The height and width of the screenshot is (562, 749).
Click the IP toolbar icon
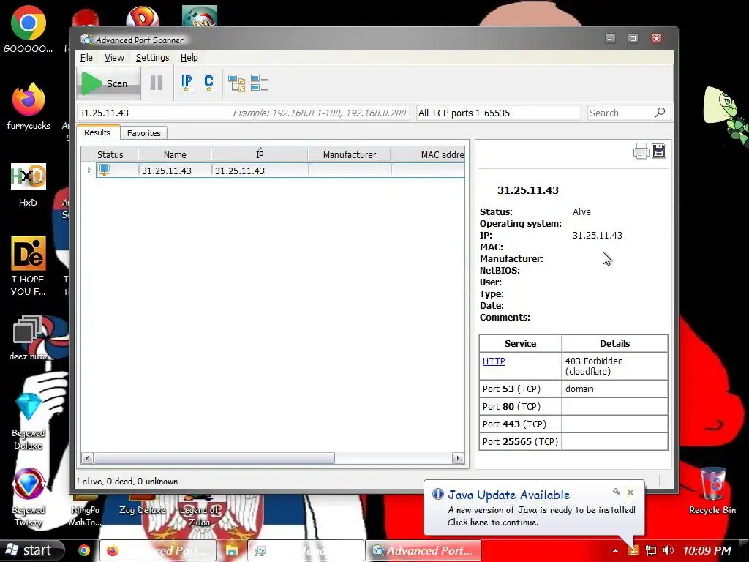click(187, 83)
